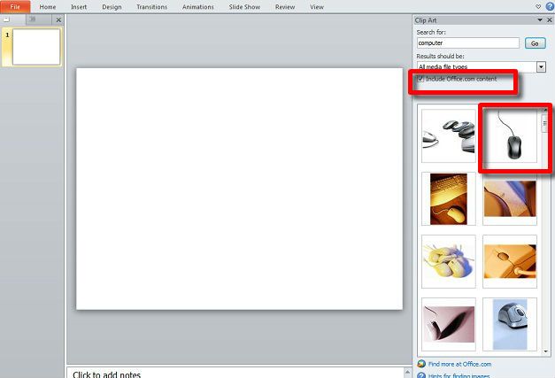
Task: Click the Search for text field
Action: coord(468,42)
